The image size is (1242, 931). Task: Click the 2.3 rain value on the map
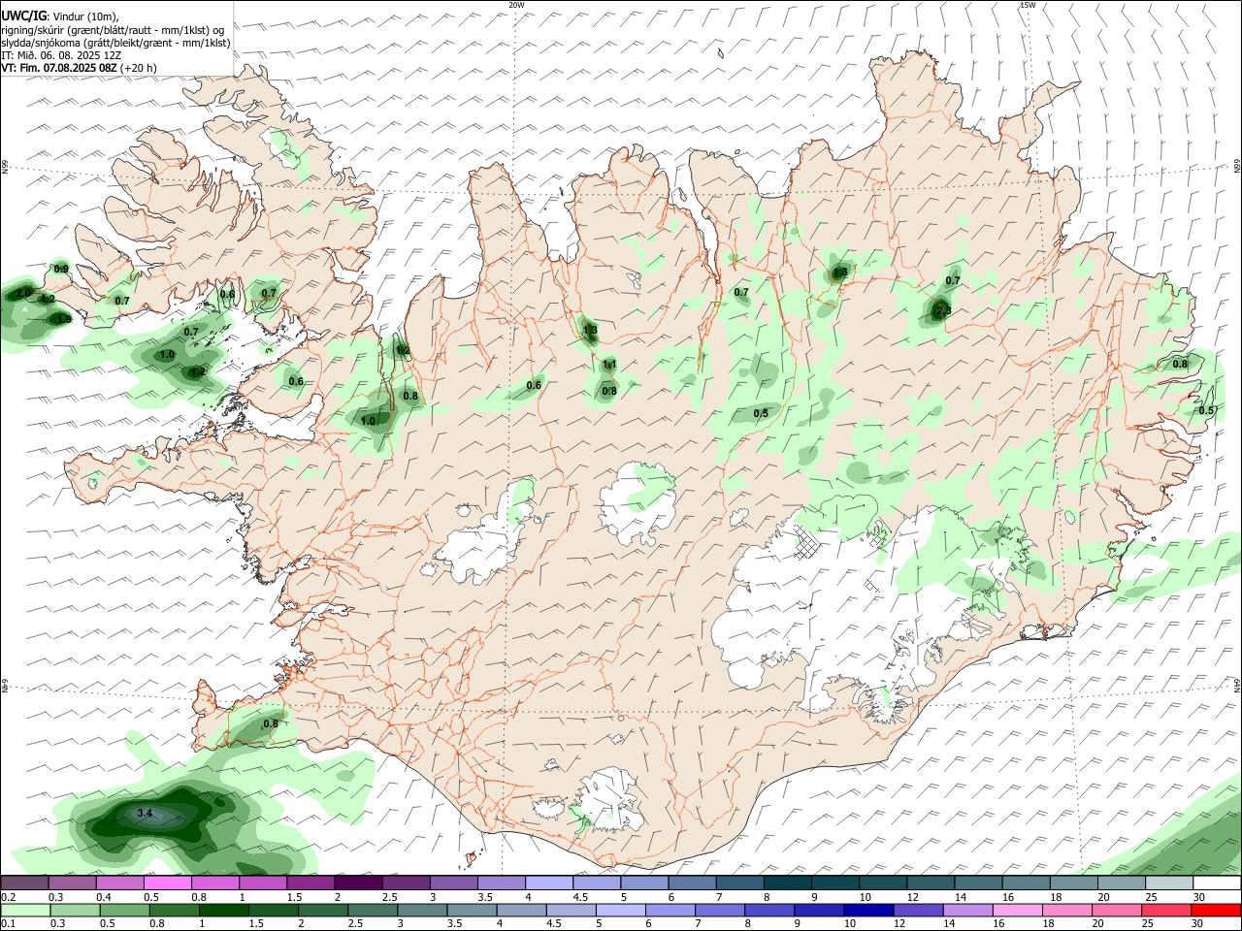[x=943, y=310]
